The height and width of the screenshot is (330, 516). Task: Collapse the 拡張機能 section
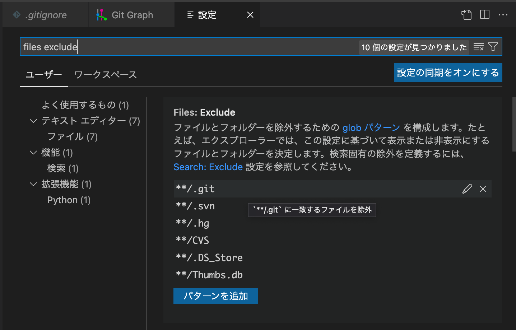click(x=33, y=184)
